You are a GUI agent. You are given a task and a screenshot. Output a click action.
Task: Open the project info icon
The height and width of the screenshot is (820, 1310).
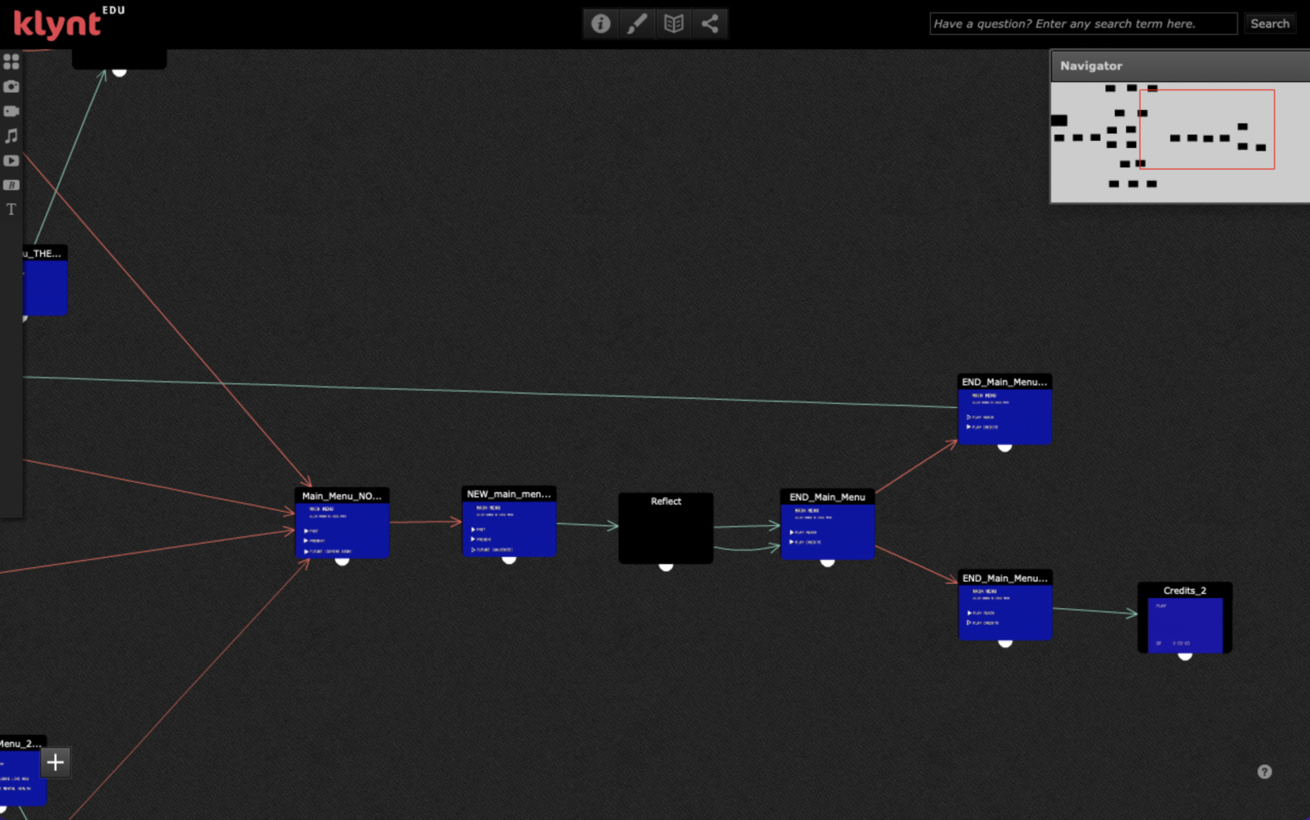[601, 24]
